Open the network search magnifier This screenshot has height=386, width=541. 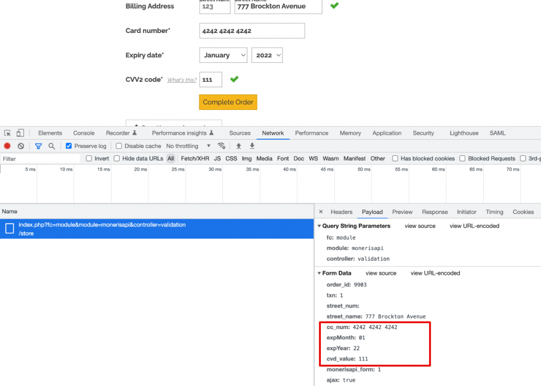(x=51, y=146)
